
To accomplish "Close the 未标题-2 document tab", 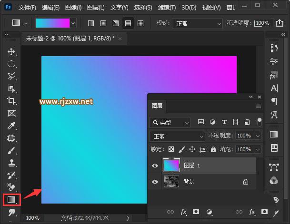I will 120,39.
